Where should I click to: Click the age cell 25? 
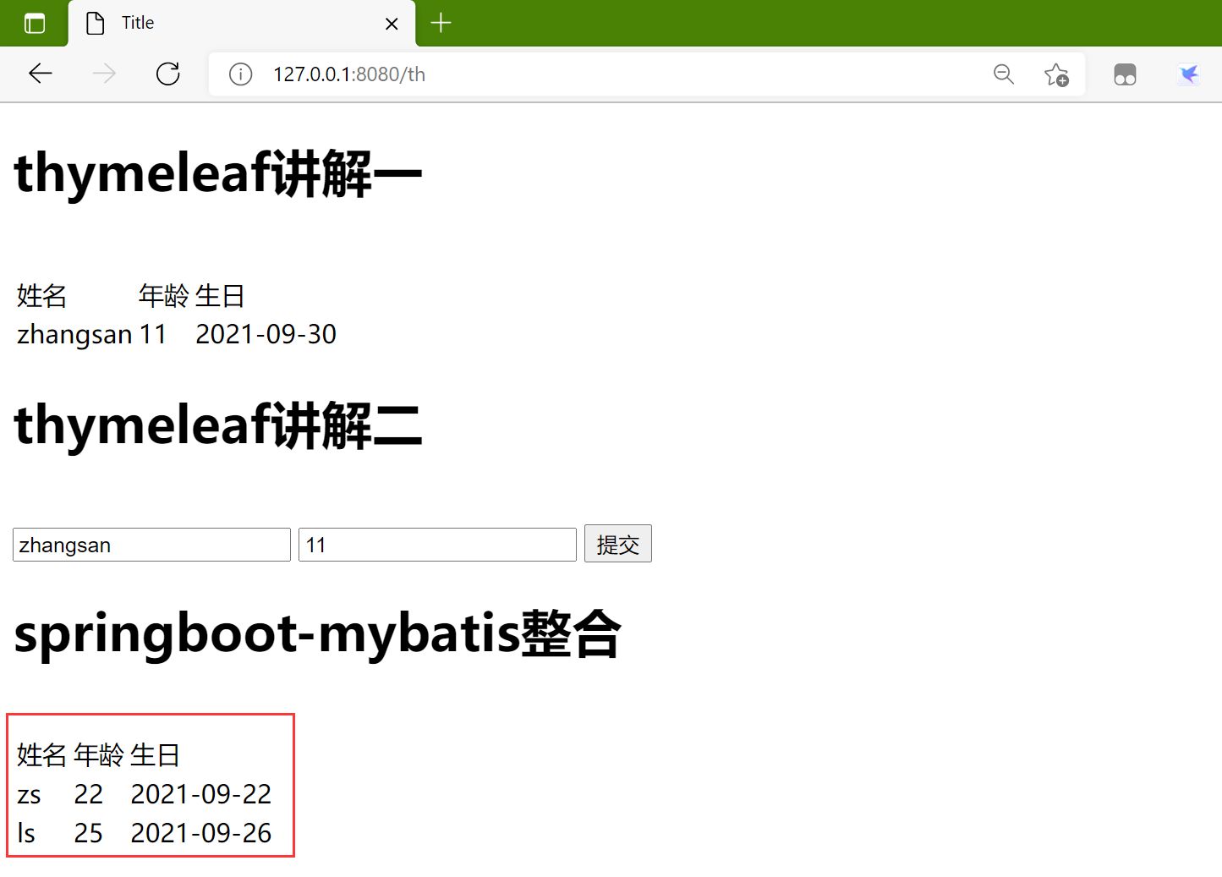(x=89, y=833)
